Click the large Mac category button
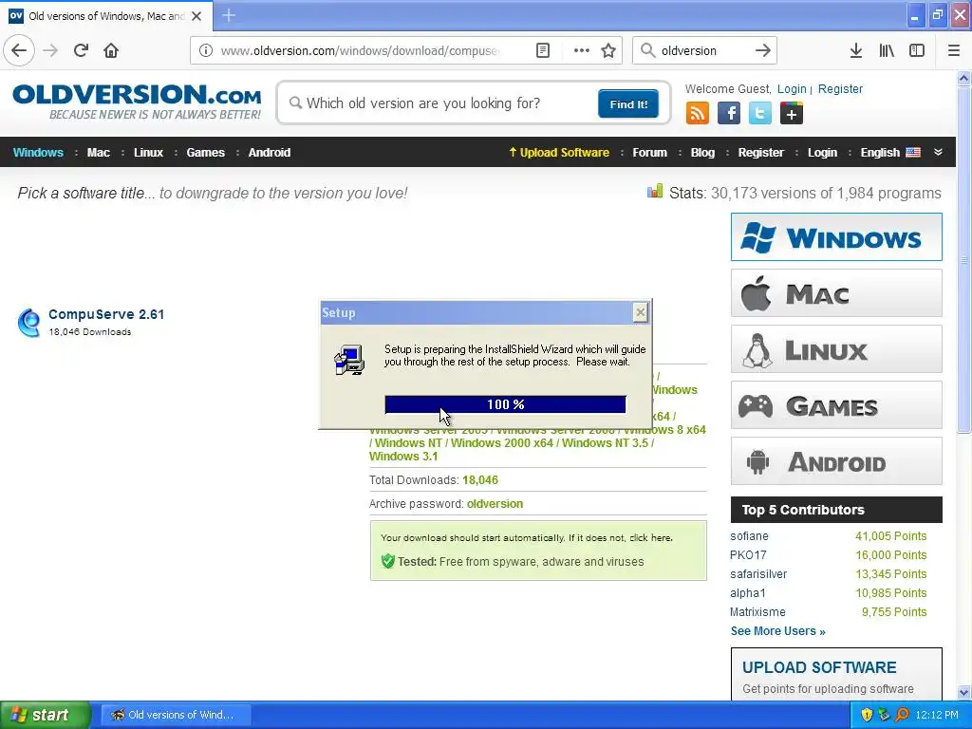The width and height of the screenshot is (972, 729). [836, 293]
